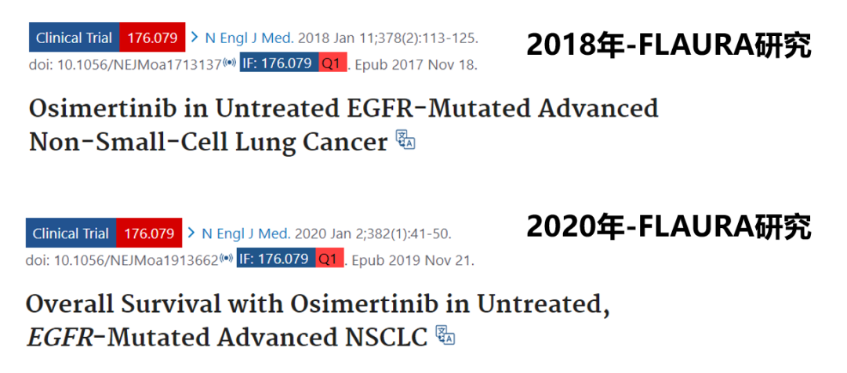The height and width of the screenshot is (373, 847).
Task: Click translate icon after Advanced NSCLC title
Action: click(x=445, y=335)
